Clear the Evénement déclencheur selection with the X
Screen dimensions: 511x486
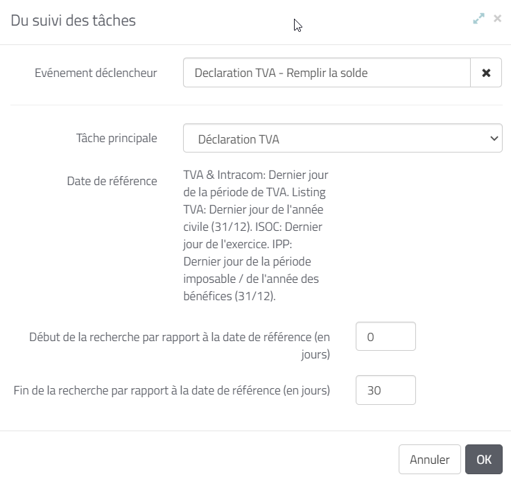486,73
